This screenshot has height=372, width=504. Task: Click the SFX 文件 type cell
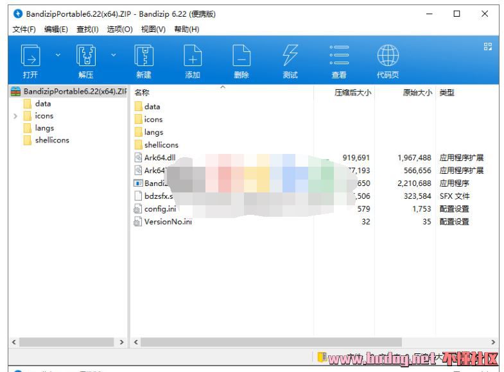(455, 196)
